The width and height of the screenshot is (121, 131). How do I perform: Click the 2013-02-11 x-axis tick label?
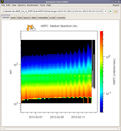pyautogui.click(x=78, y=117)
